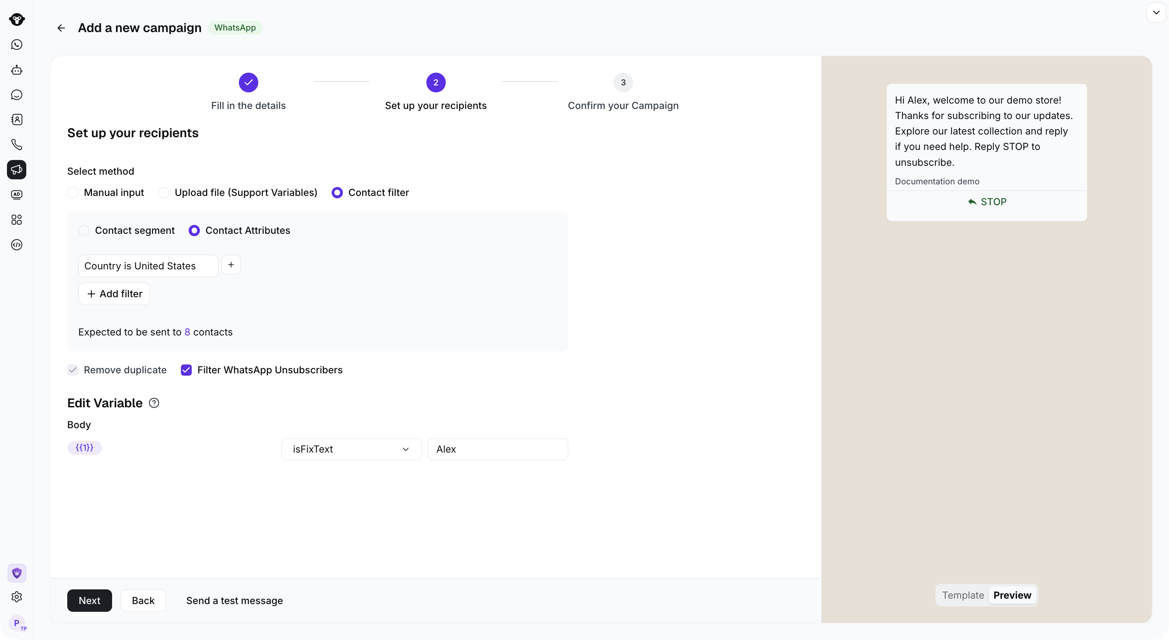Image resolution: width=1169 pixels, height=640 pixels.
Task: Click the STOP reply button in the preview
Action: coord(987,202)
